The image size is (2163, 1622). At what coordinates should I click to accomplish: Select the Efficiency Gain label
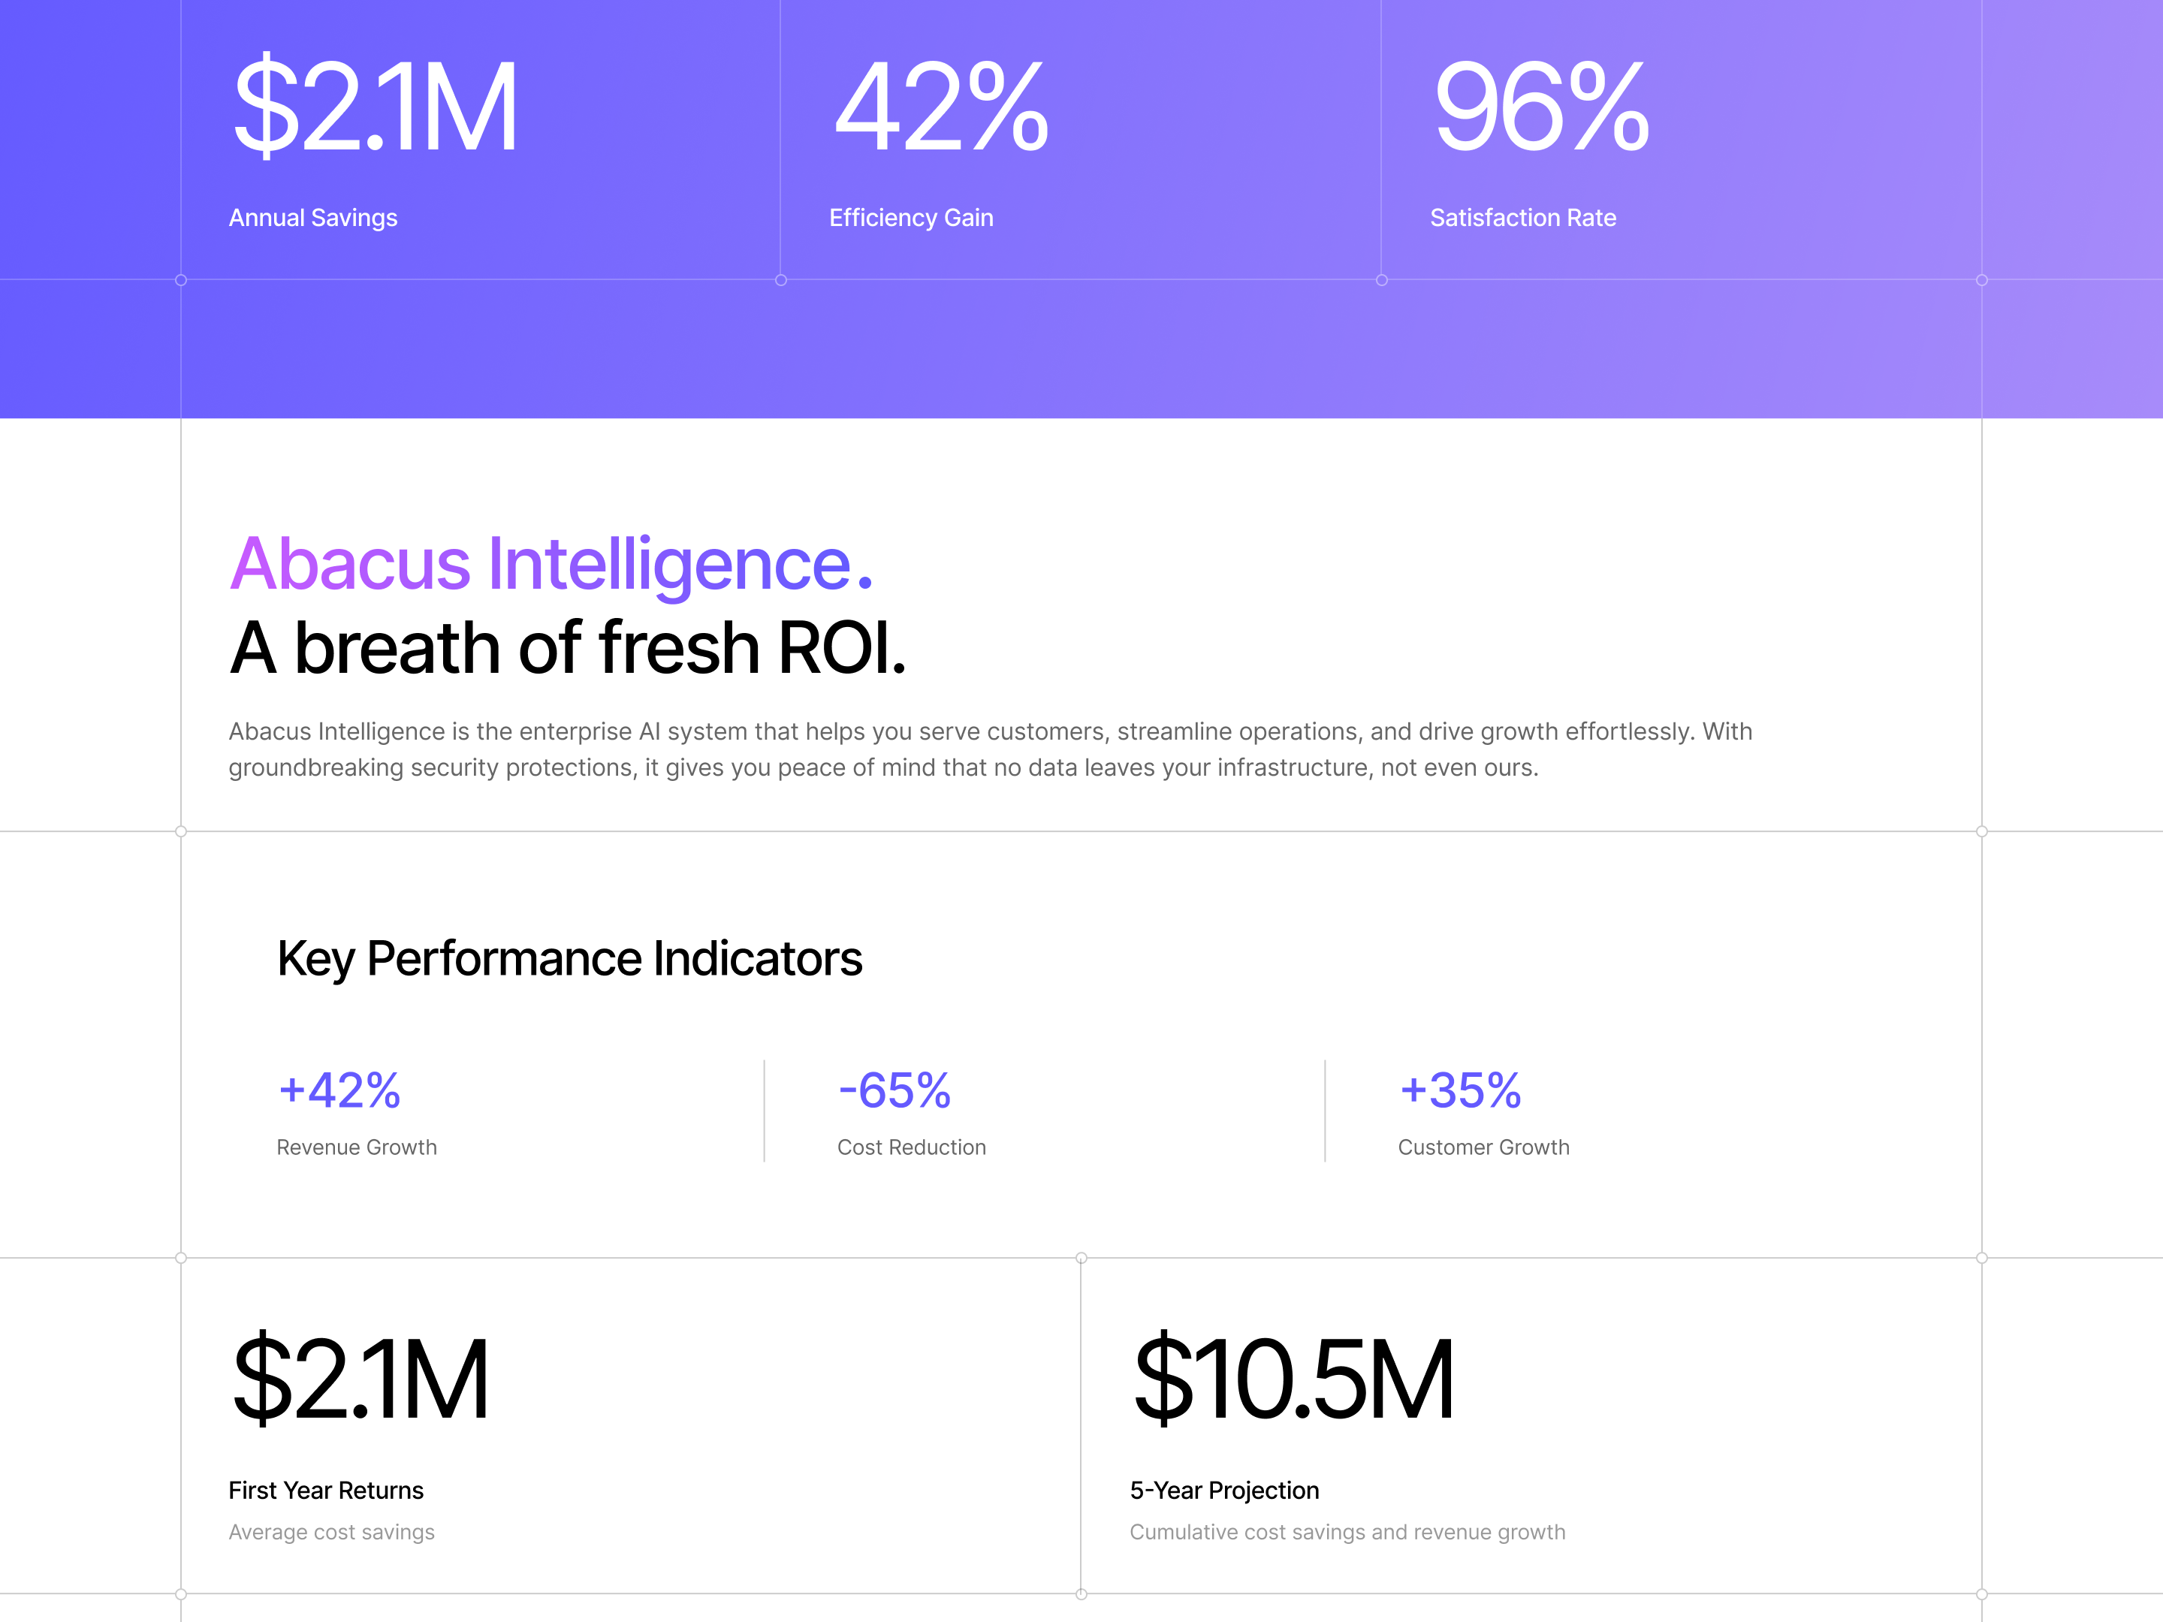point(910,218)
